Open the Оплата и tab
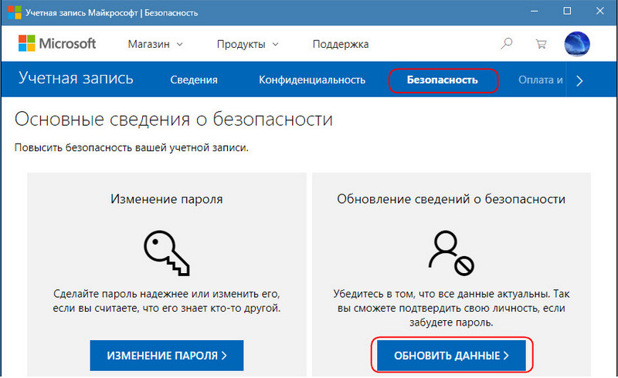Viewport: 618px width, 378px height. [540, 80]
